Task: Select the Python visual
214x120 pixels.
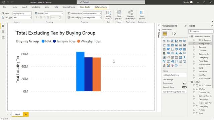Action: (x=164, y=61)
